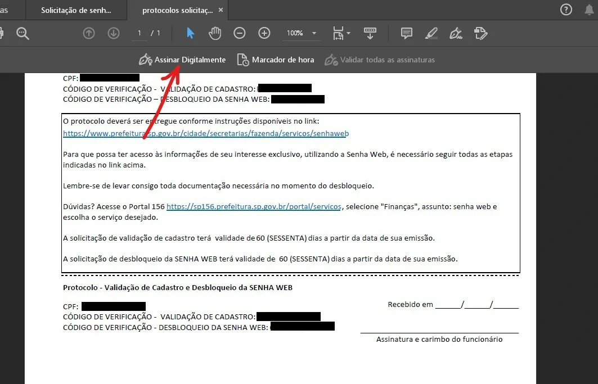Activate the hand pan tool
This screenshot has width=598, height=384.
pos(215,33)
